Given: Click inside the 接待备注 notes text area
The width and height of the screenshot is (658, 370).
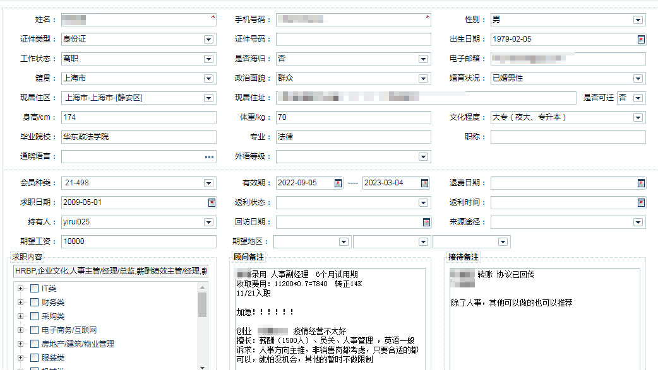Looking at the screenshot, I should [545, 320].
